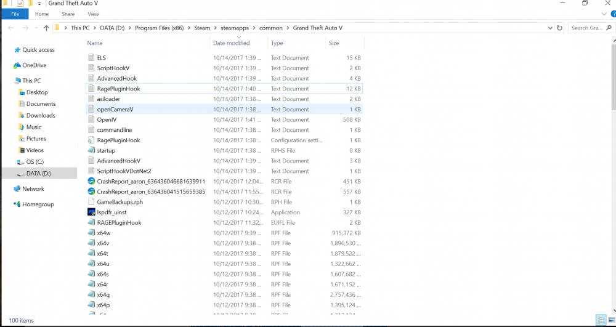Open the File ribbon tab
The width and height of the screenshot is (616, 327).
(x=15, y=14)
